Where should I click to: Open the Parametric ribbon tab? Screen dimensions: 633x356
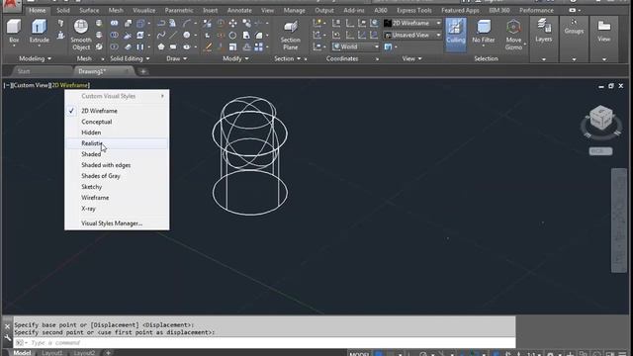pyautogui.click(x=179, y=10)
